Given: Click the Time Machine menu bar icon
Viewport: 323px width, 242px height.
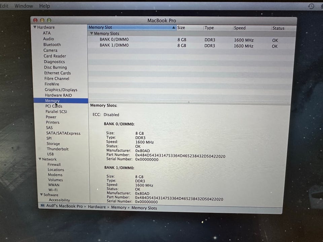Looking at the screenshot, I should click(311, 6).
